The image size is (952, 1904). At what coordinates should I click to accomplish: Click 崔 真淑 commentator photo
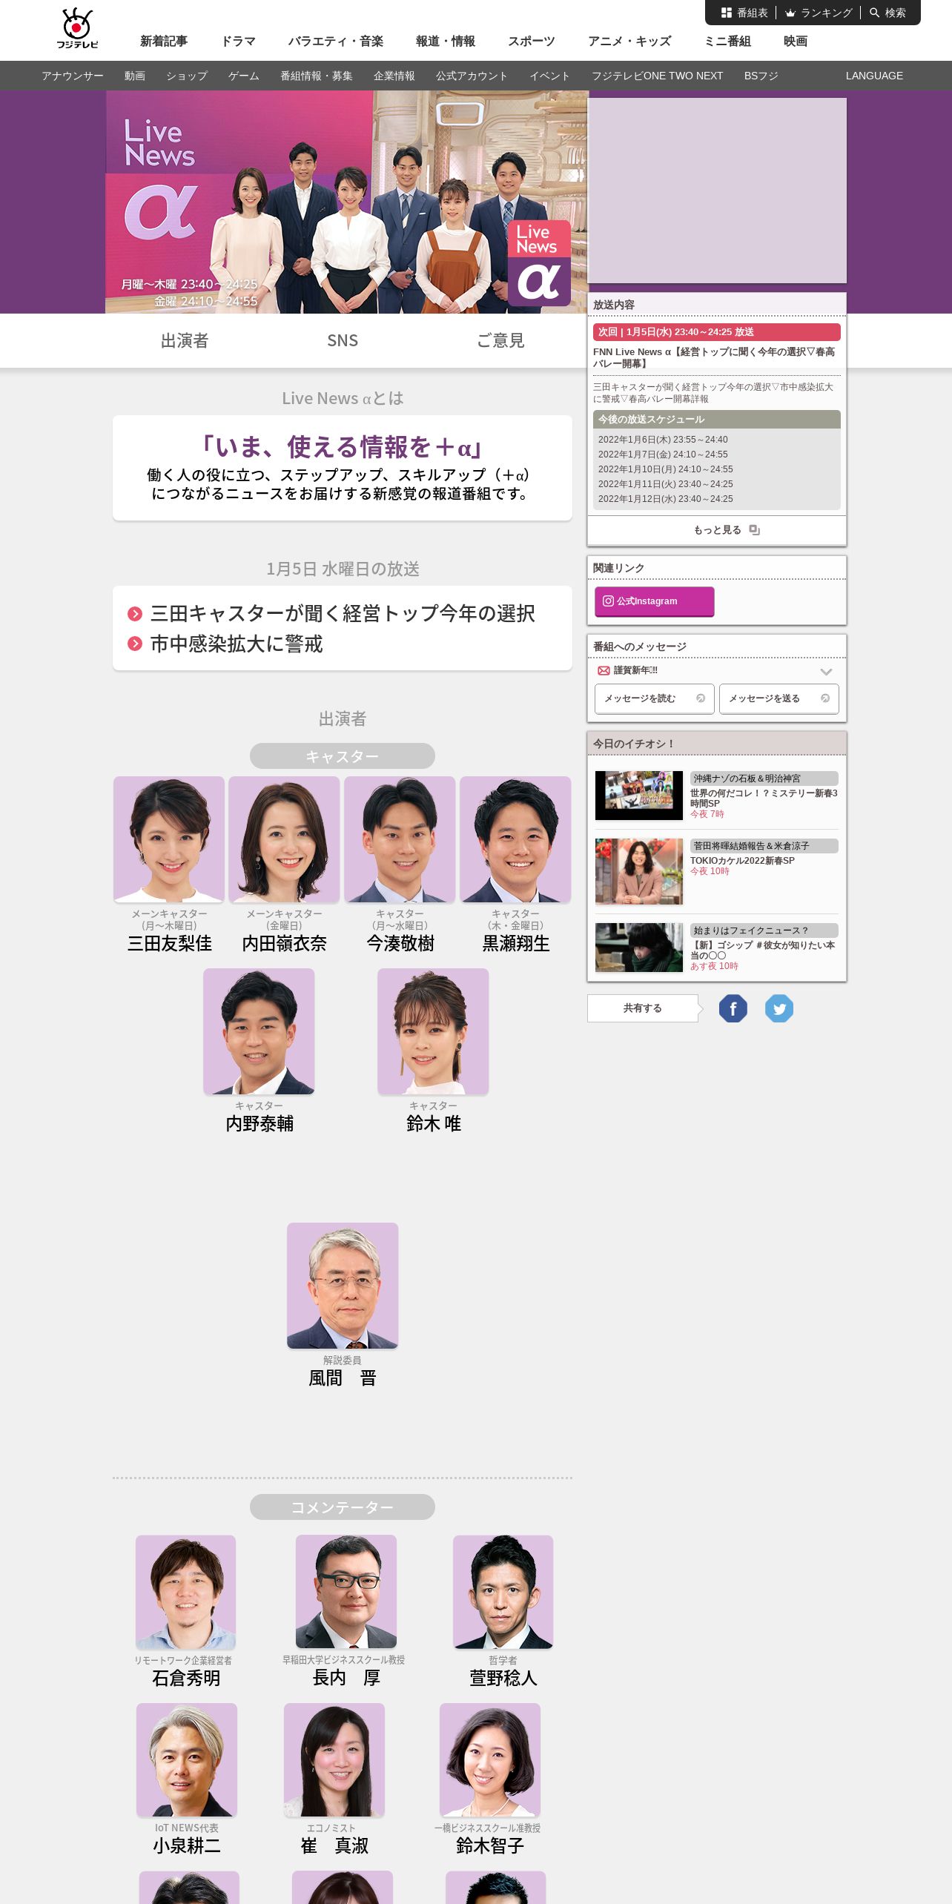(x=334, y=1760)
